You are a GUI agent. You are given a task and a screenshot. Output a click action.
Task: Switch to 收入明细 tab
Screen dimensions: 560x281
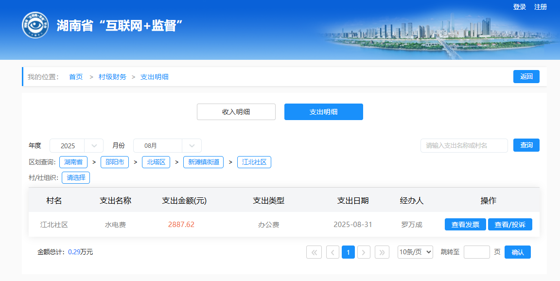(236, 112)
